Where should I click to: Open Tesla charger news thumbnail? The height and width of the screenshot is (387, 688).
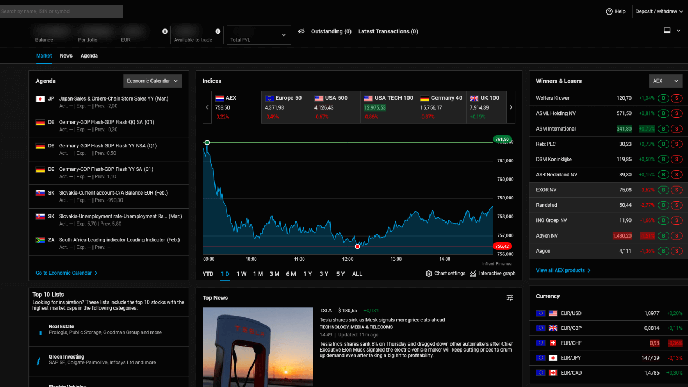click(258, 347)
